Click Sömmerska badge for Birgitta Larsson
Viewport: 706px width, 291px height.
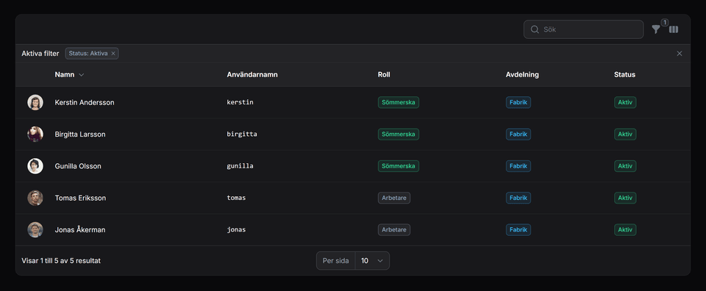click(399, 134)
